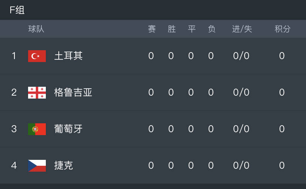Click 土耳其's 0/0 goals value
Viewport: 306px width, 189px height.
(x=241, y=56)
